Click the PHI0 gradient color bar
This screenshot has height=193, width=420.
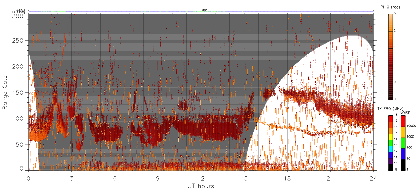click(x=391, y=57)
